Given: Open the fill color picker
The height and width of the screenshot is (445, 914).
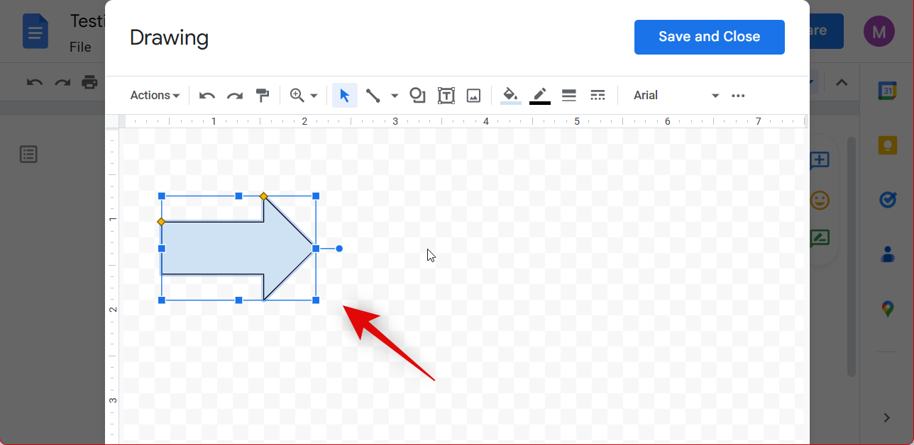Looking at the screenshot, I should 510,96.
